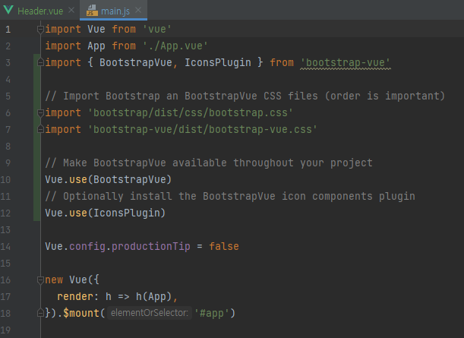This screenshot has width=464, height=338.
Task: Place cursor on 'vue' string in line 1
Action: [x=157, y=30]
